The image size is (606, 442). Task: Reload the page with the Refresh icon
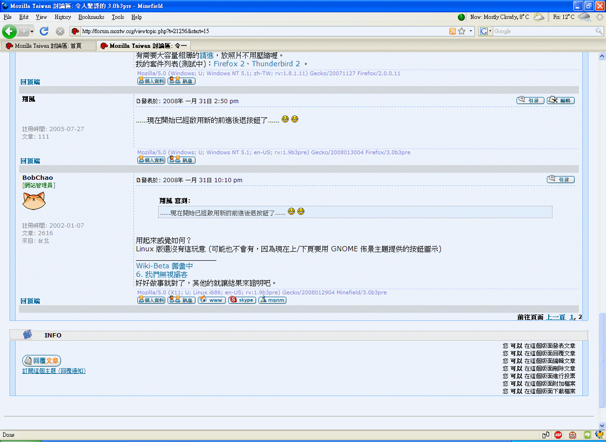point(44,31)
